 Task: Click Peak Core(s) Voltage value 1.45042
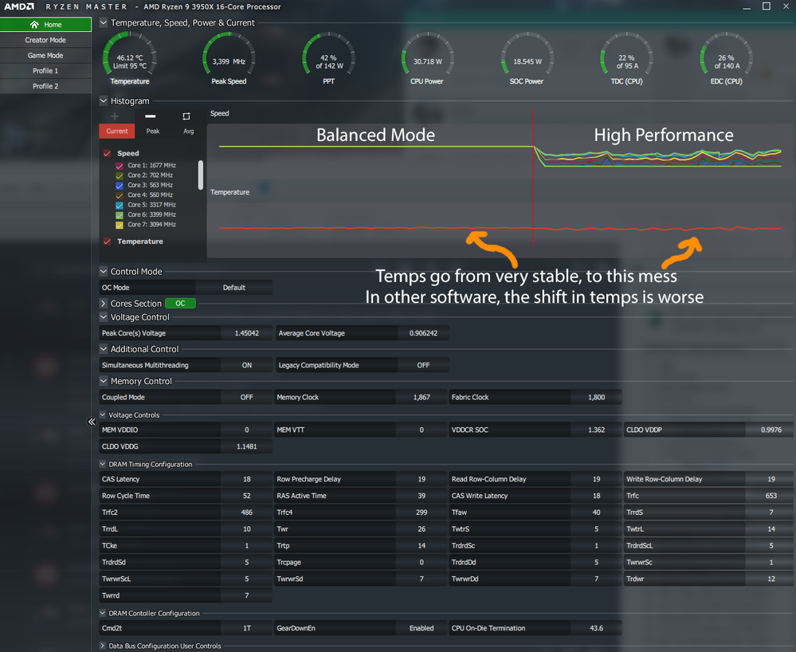point(247,333)
